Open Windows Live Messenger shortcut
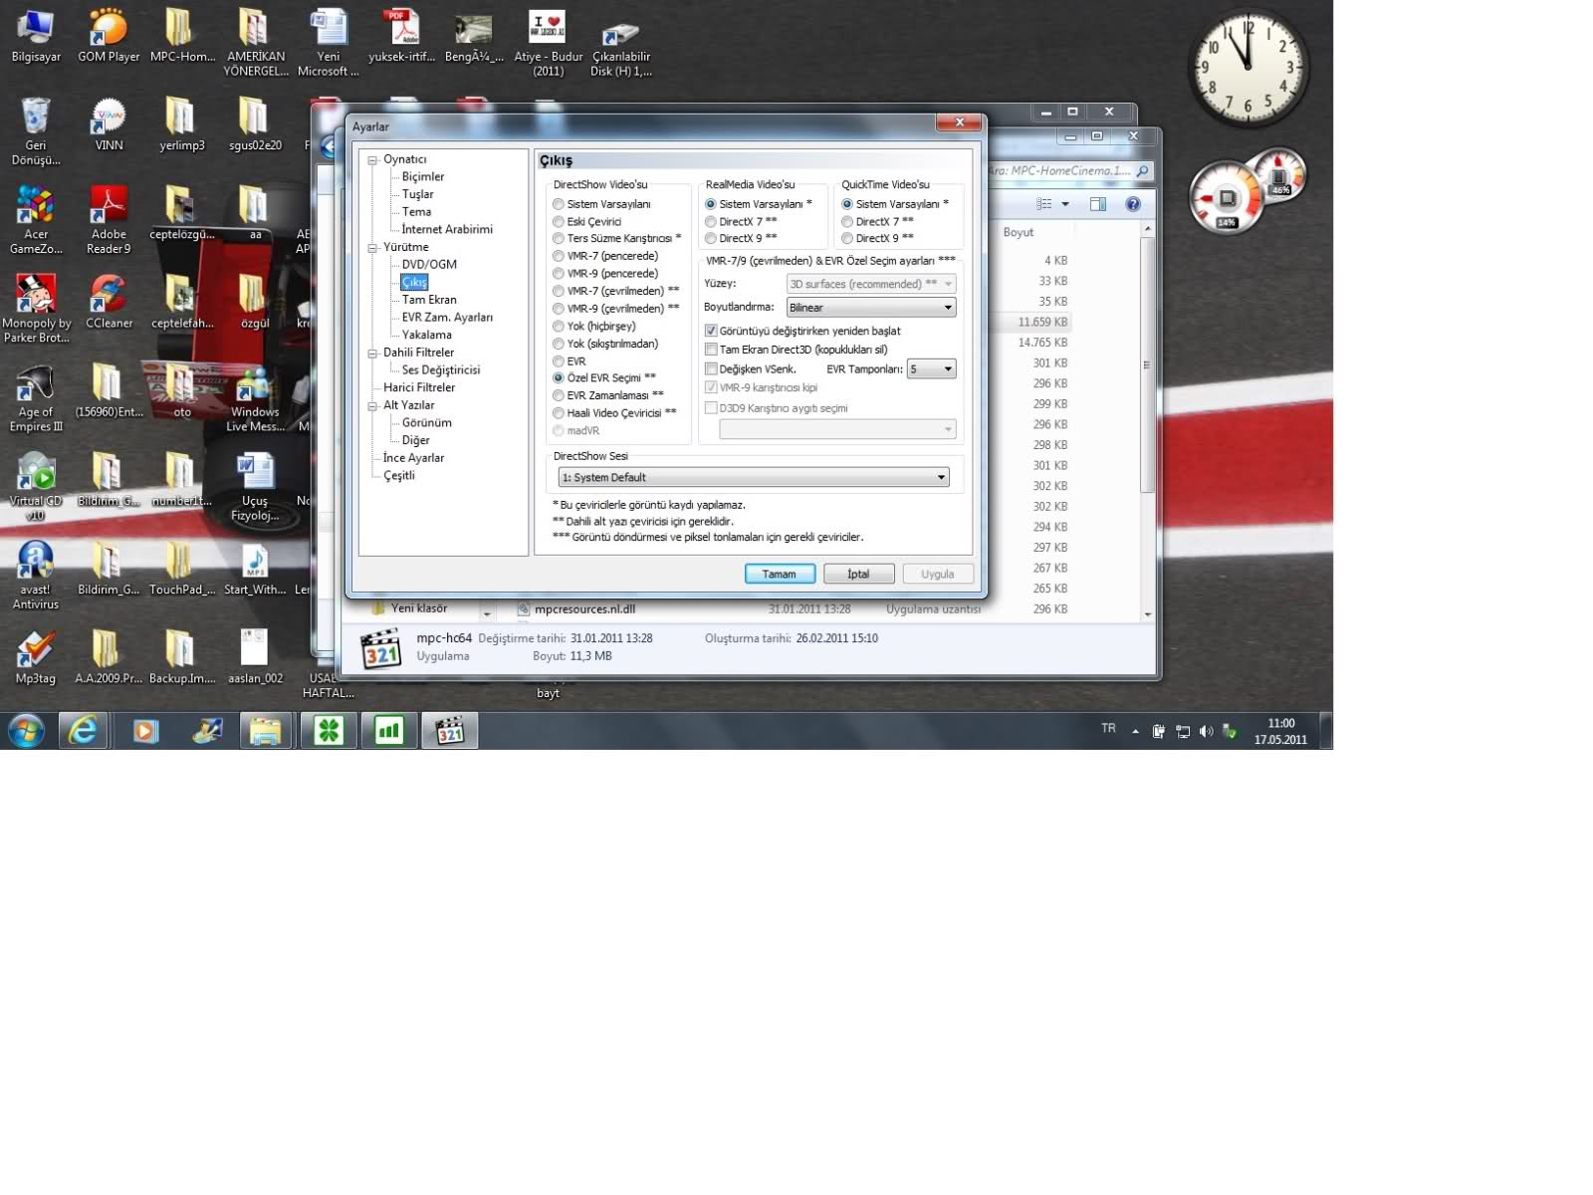This screenshot has height=1195, width=1593. (x=255, y=398)
